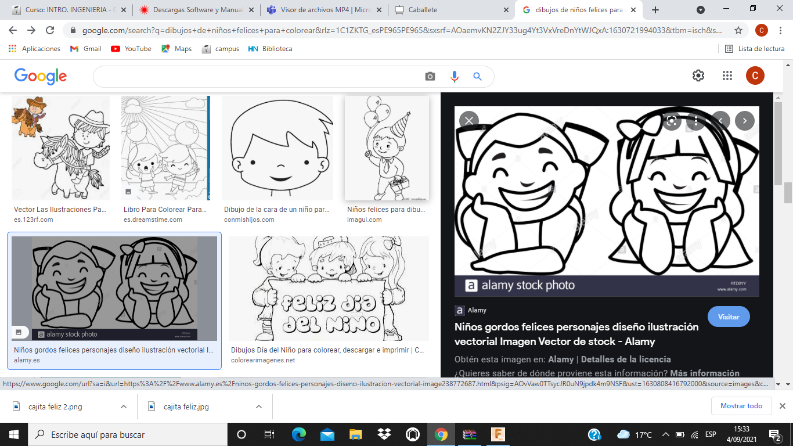793x446 pixels.
Task: Open the Biblioteca bookmark
Action: pos(270,49)
